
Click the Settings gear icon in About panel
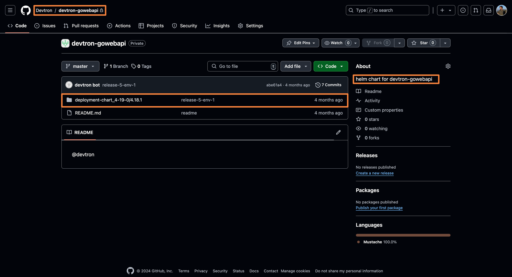coord(448,66)
